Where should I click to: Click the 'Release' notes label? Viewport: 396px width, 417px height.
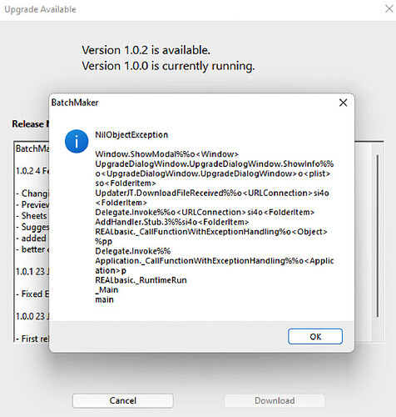pos(28,124)
